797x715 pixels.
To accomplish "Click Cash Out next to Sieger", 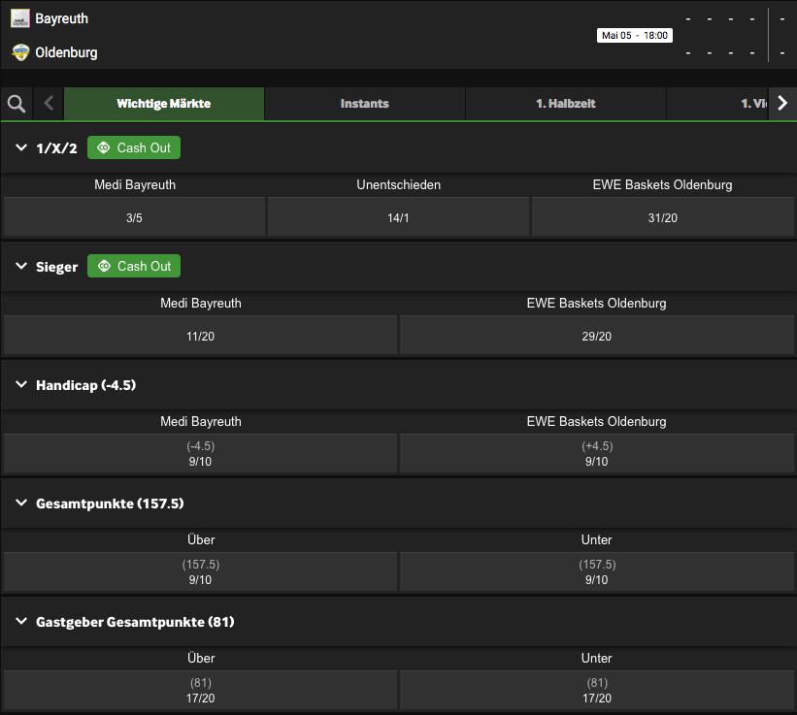I will 134,266.
